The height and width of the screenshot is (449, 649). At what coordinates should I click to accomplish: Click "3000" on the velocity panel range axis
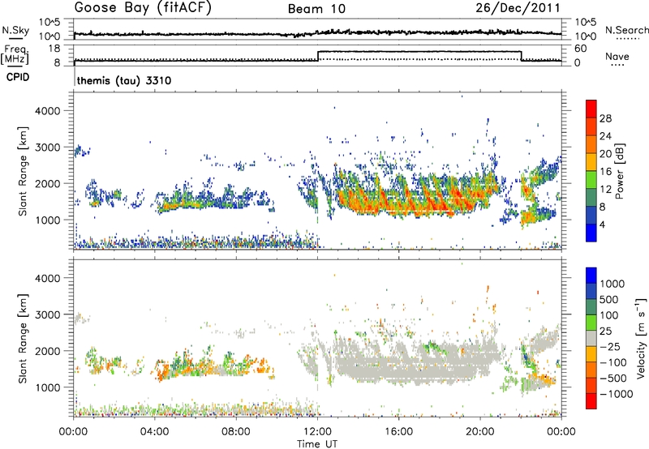pyautogui.click(x=47, y=314)
